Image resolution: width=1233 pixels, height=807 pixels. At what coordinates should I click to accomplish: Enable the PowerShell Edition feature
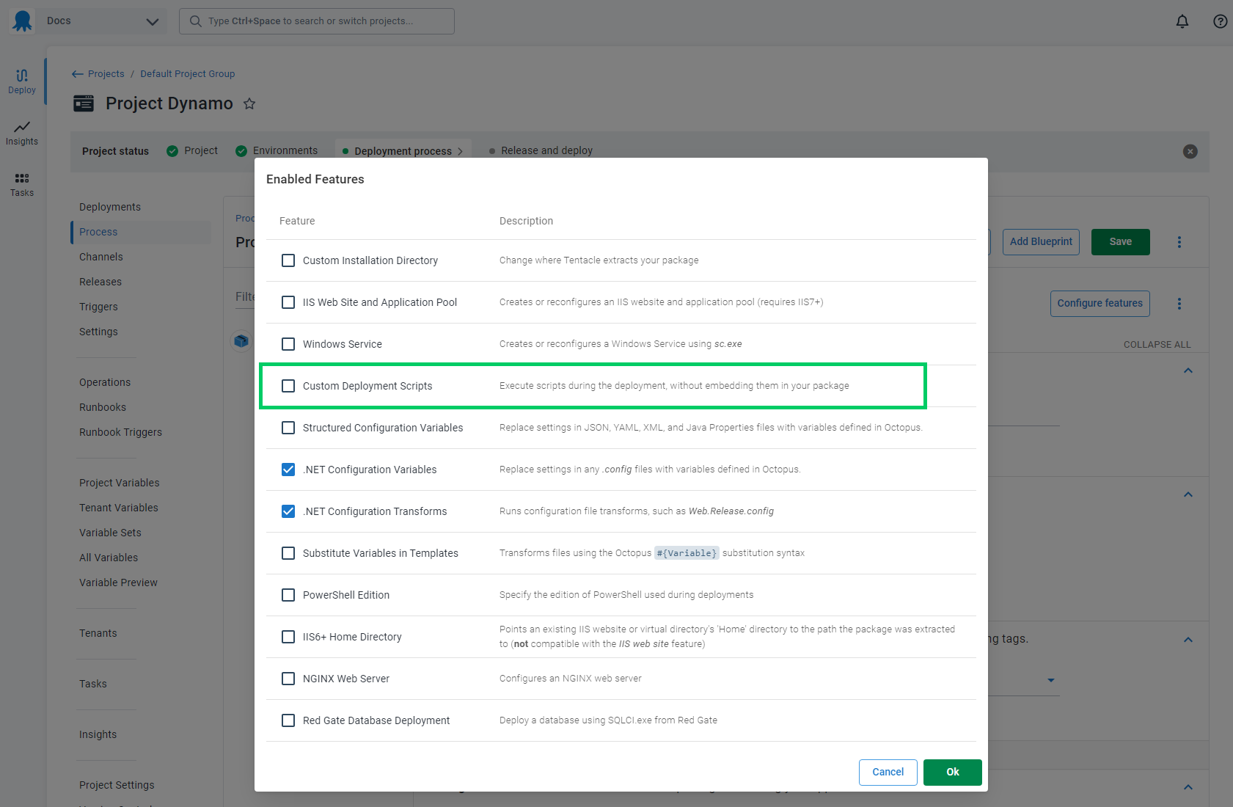pyautogui.click(x=288, y=595)
